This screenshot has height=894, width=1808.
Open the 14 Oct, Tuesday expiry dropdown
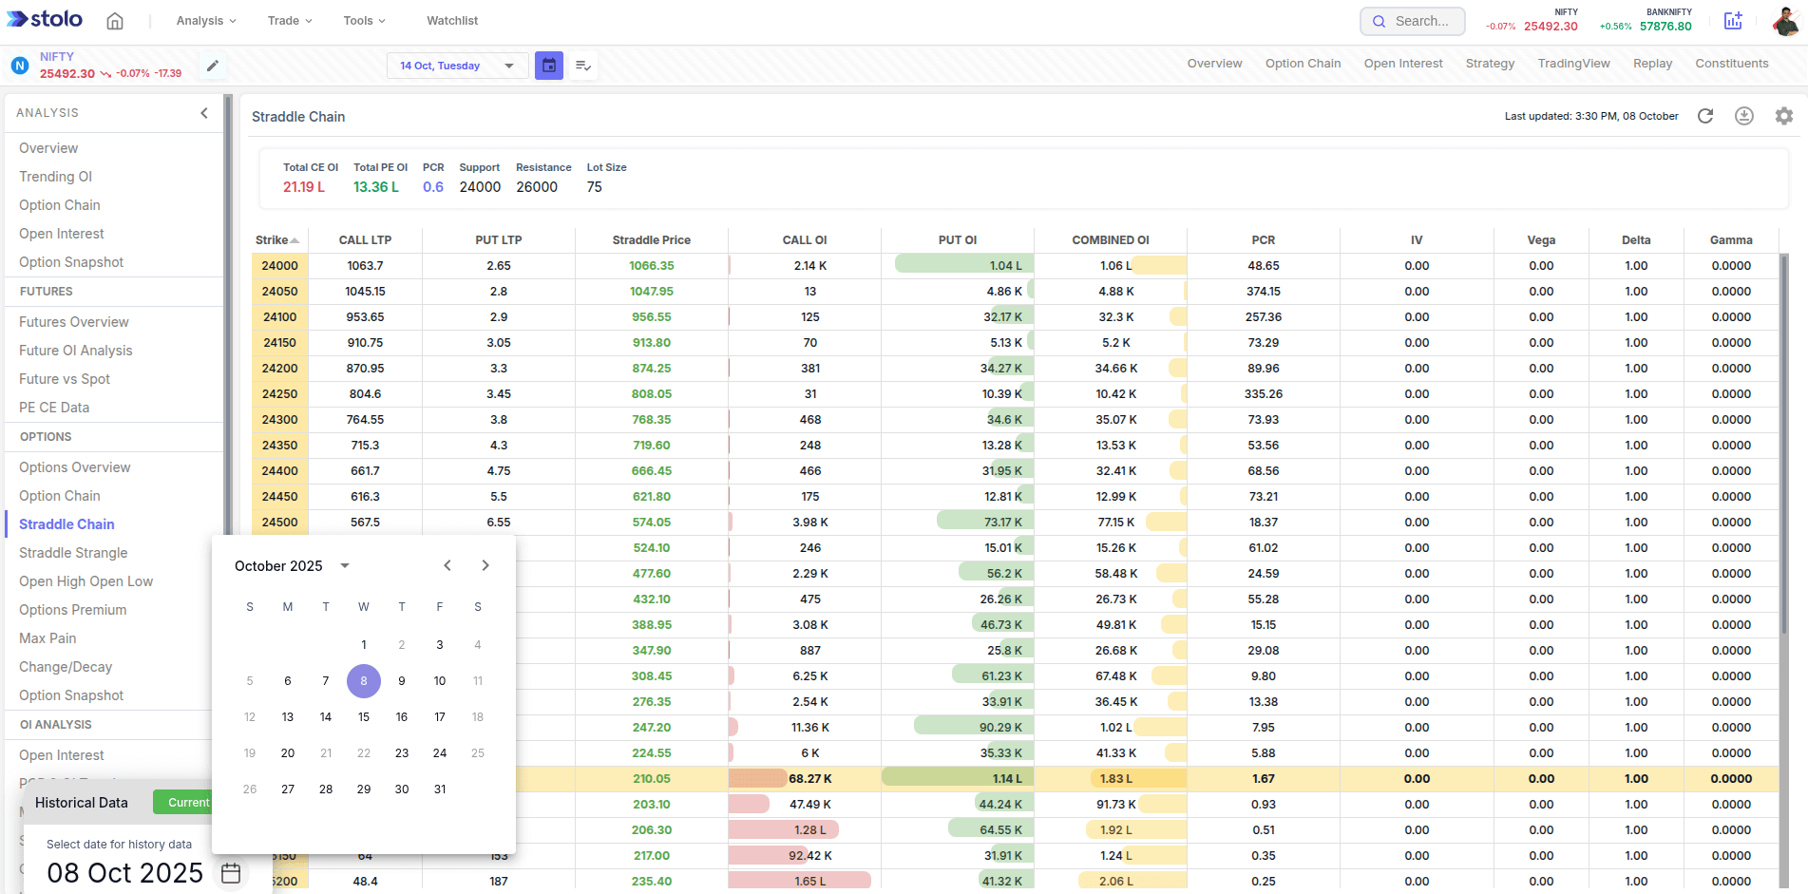457,66
